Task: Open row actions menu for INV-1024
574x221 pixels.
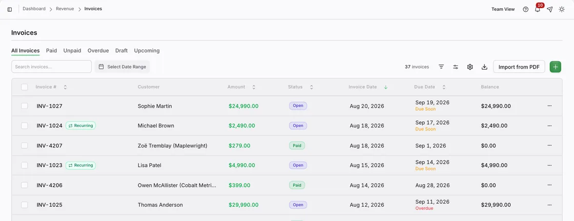Action: click(549, 126)
